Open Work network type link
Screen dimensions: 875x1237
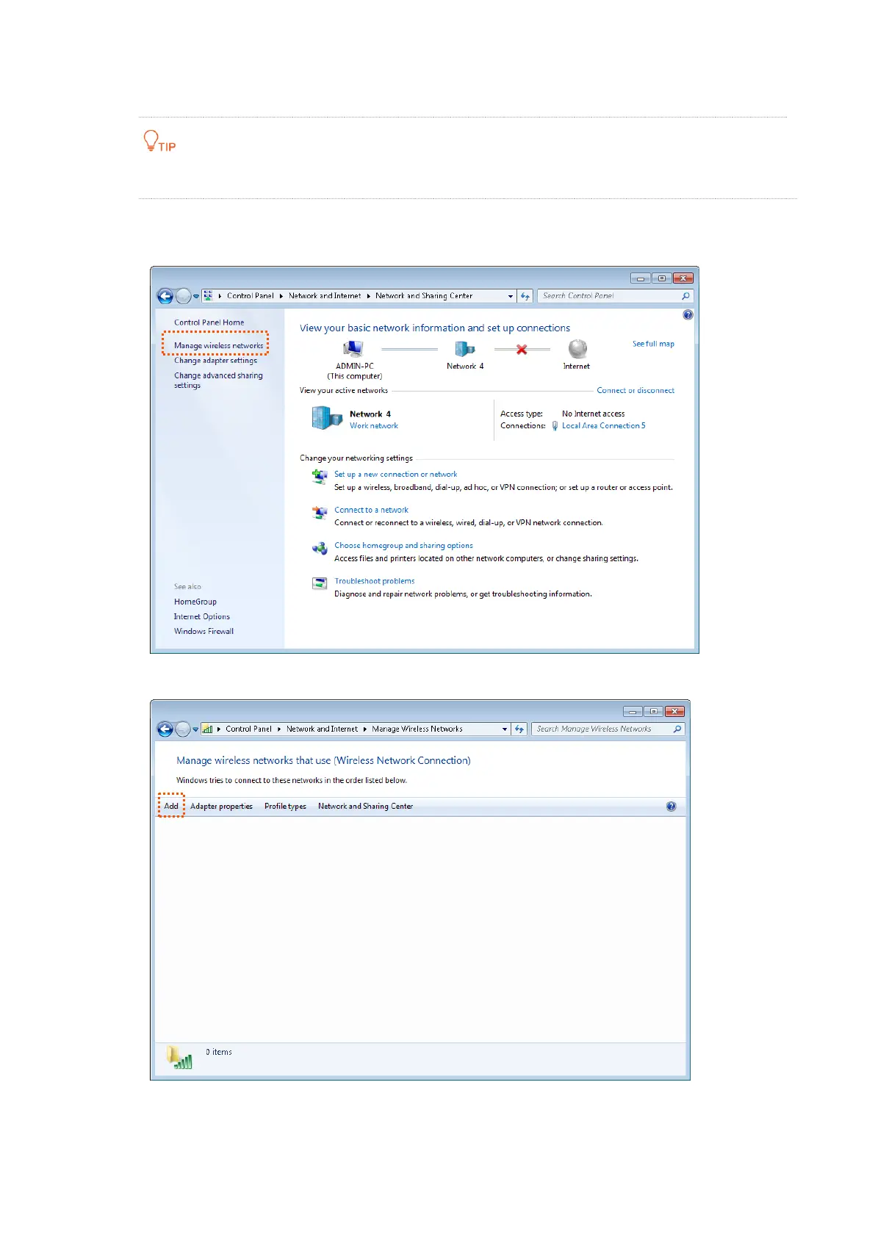374,426
